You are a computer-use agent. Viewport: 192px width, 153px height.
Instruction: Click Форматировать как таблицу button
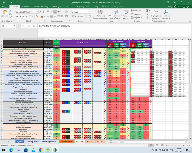pos(115,14)
